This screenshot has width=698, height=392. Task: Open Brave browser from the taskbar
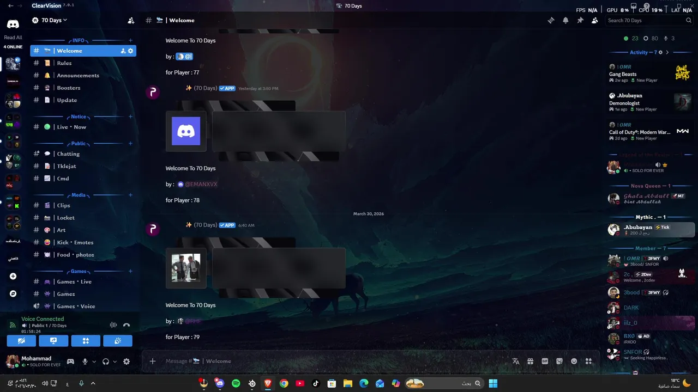268,383
